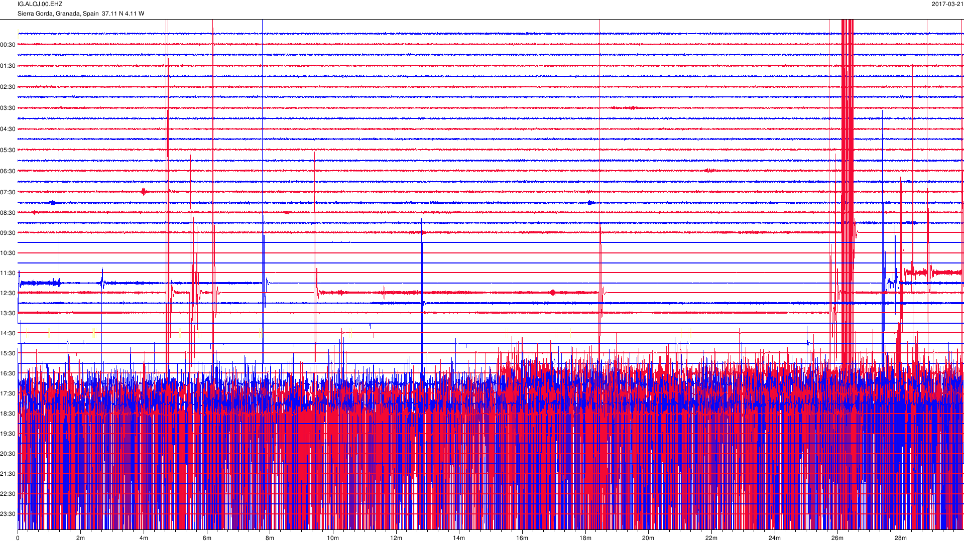
Task: Click the 4m axis label
Action: coord(144,538)
